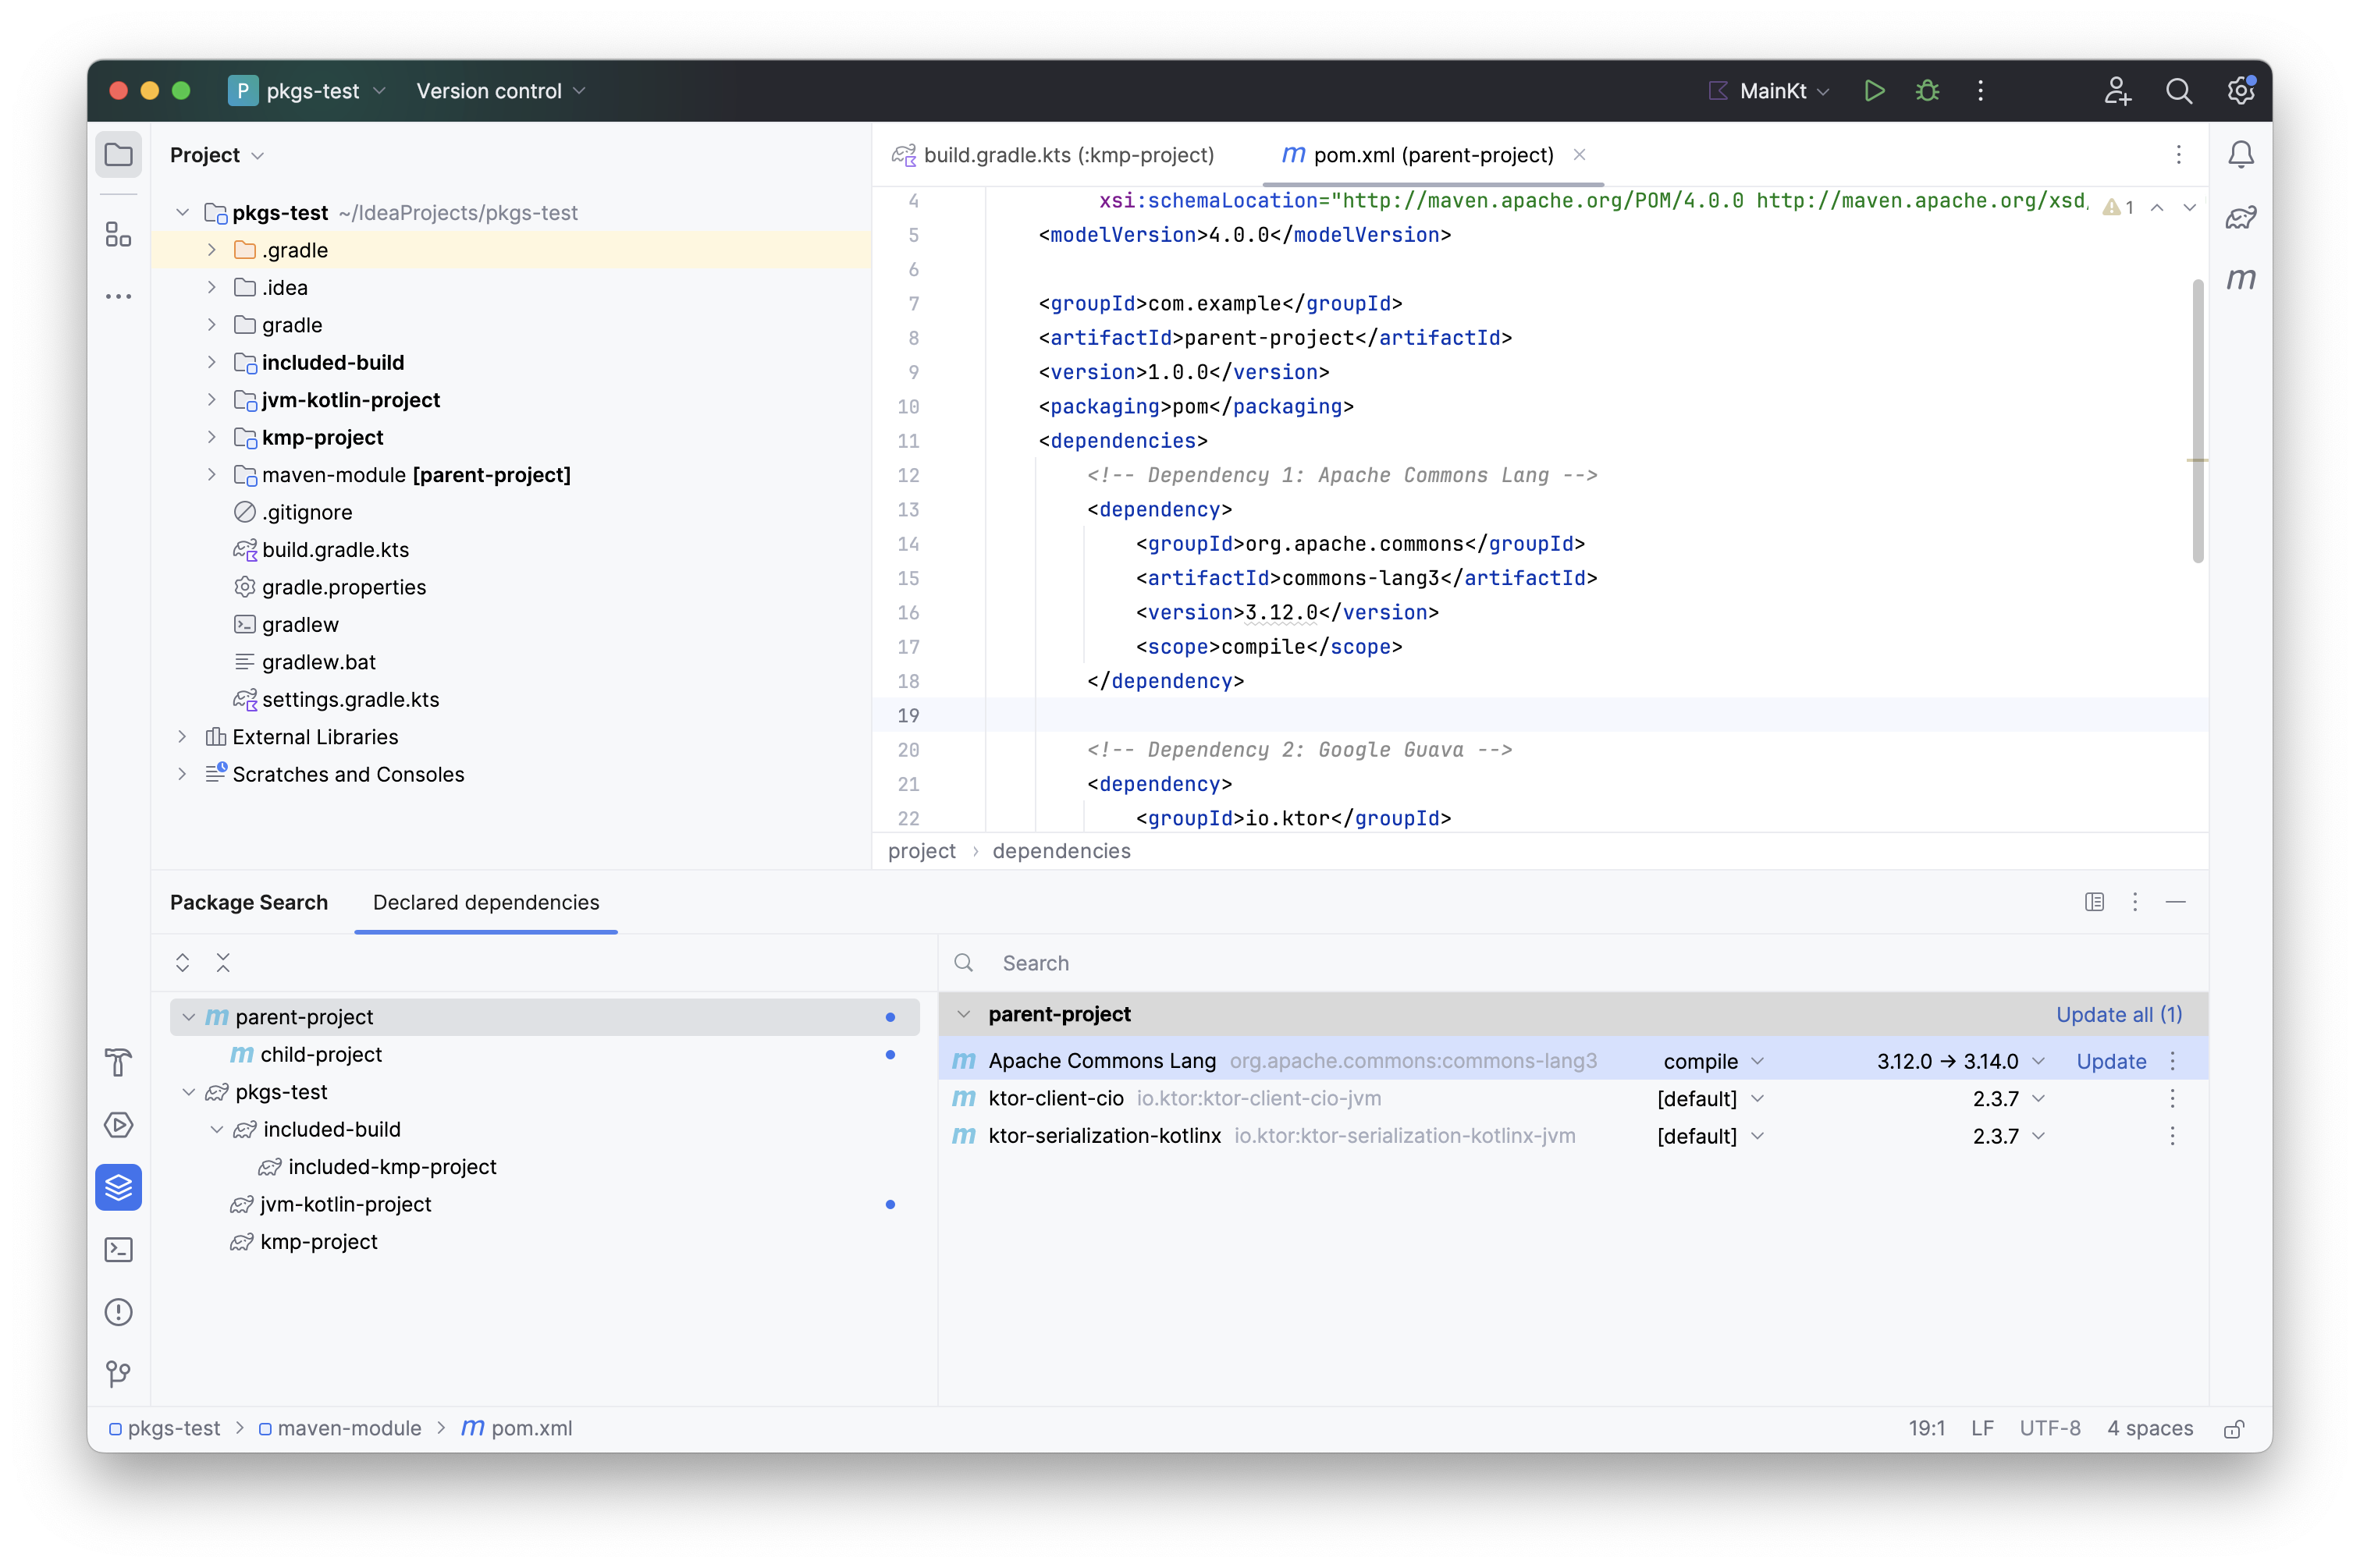Select settings.gradle.kts in Project tree
Viewport: 2360px width, 1568px height.
coord(350,699)
